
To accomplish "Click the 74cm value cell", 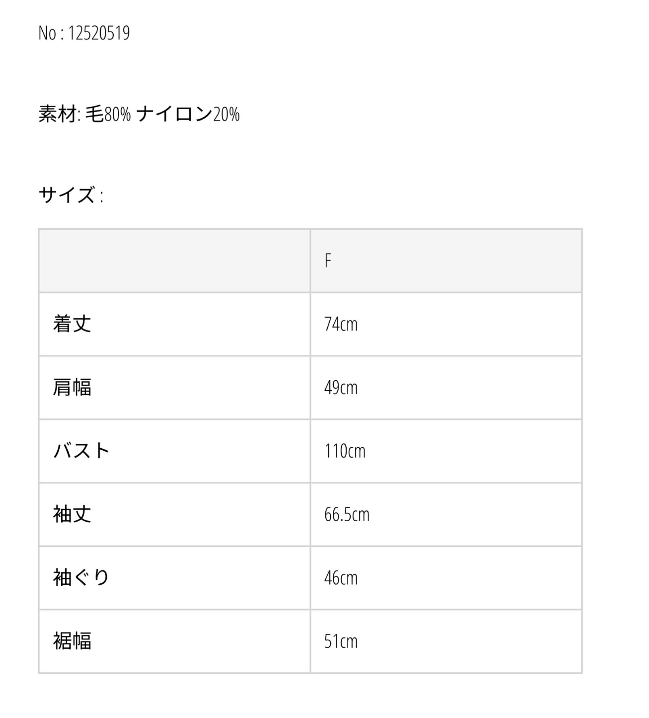I will click(x=341, y=324).
